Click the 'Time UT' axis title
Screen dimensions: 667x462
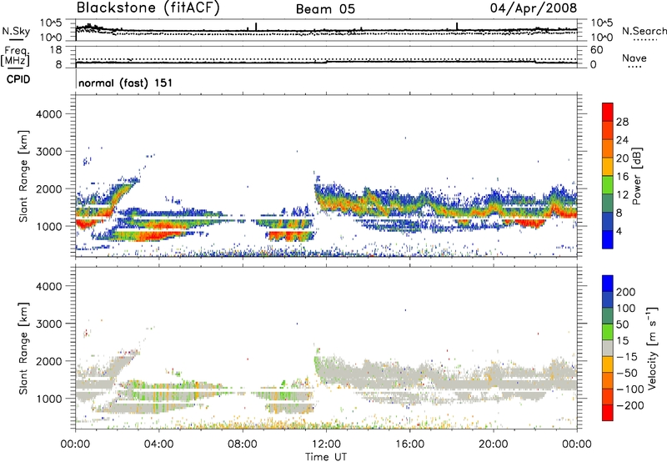[326, 457]
